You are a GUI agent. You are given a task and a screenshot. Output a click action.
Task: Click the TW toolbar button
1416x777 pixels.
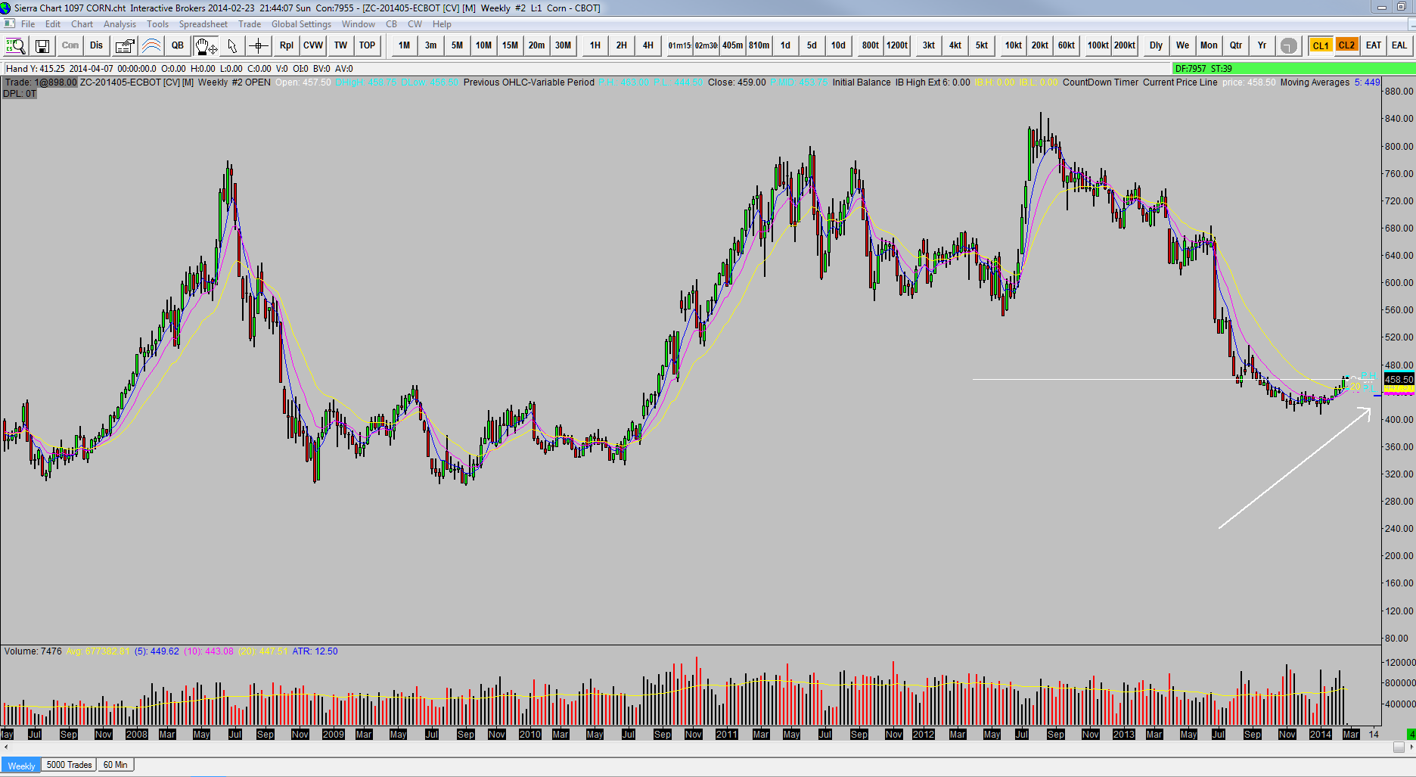click(x=341, y=45)
